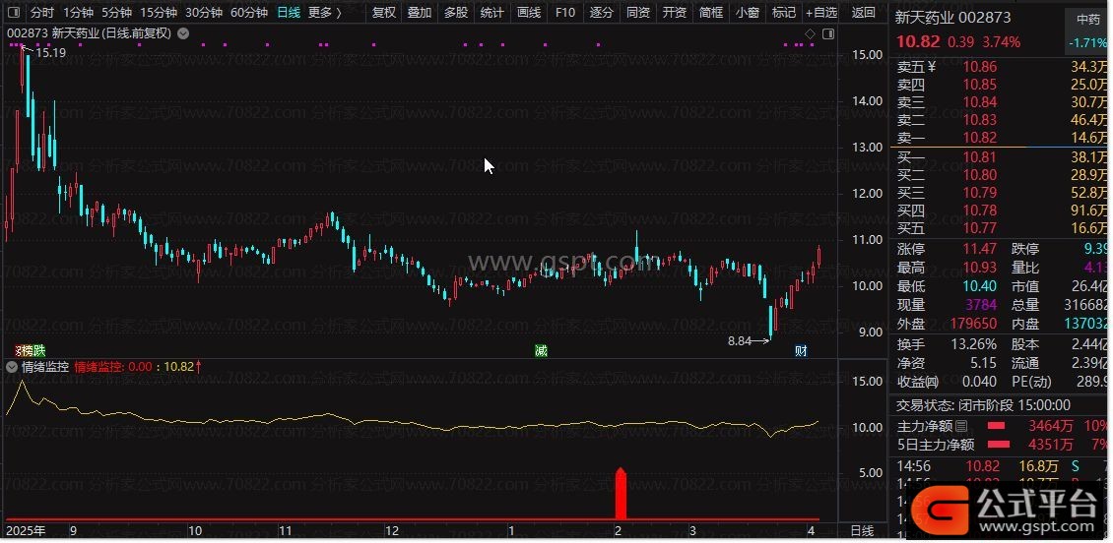
Task: Click the square icon at chart top-right
Action: pos(826,33)
